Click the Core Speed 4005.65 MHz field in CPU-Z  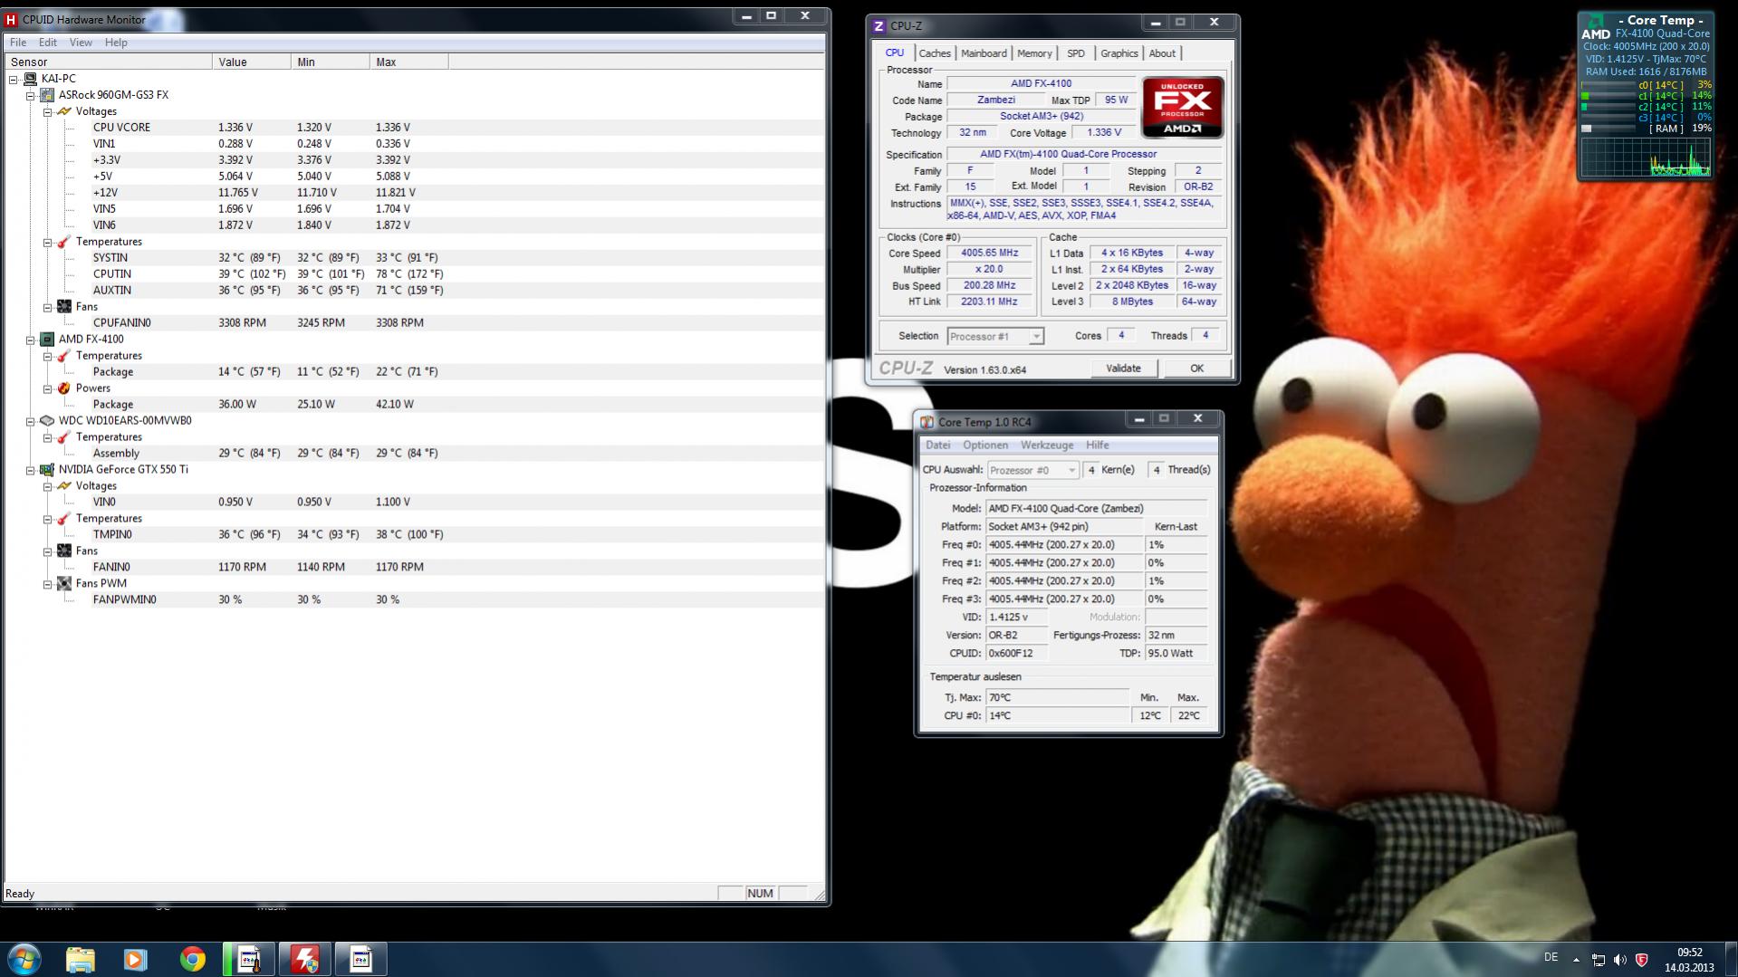(990, 254)
